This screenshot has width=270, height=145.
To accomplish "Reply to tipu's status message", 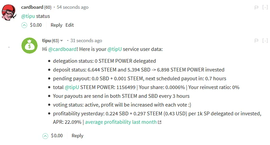I will tap(78, 136).
